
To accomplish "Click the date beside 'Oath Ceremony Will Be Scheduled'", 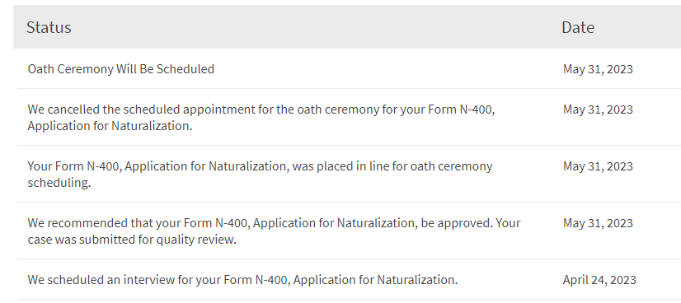I will (x=598, y=69).
